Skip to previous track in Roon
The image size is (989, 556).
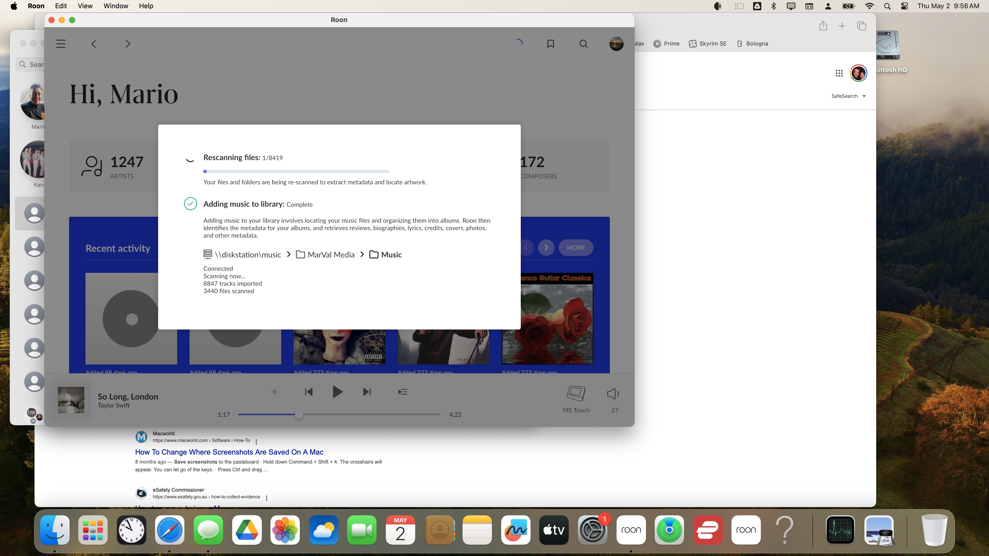[x=309, y=392]
